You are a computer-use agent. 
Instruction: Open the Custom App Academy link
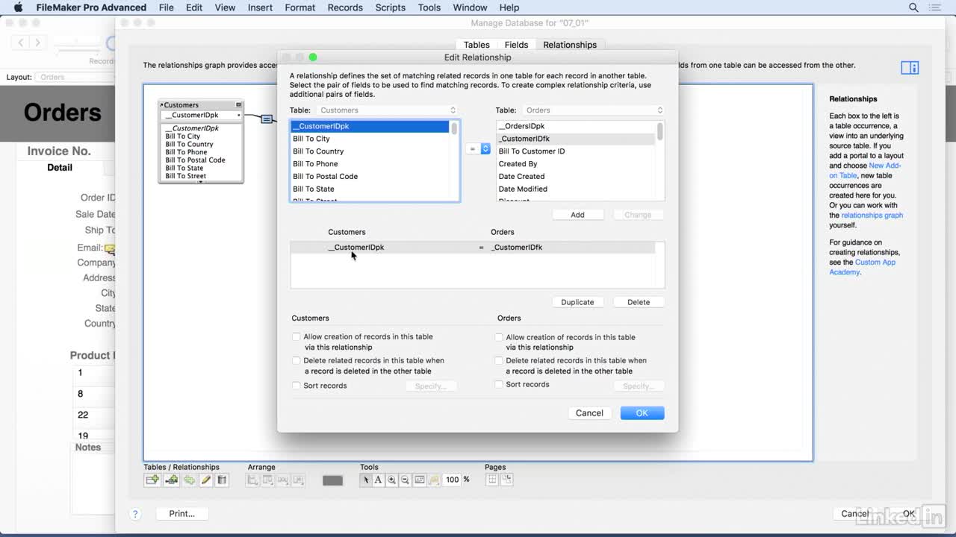(x=862, y=267)
